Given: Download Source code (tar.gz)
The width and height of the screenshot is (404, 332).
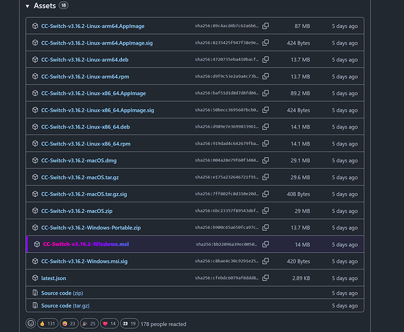Looking at the screenshot, I should [x=65, y=305].
